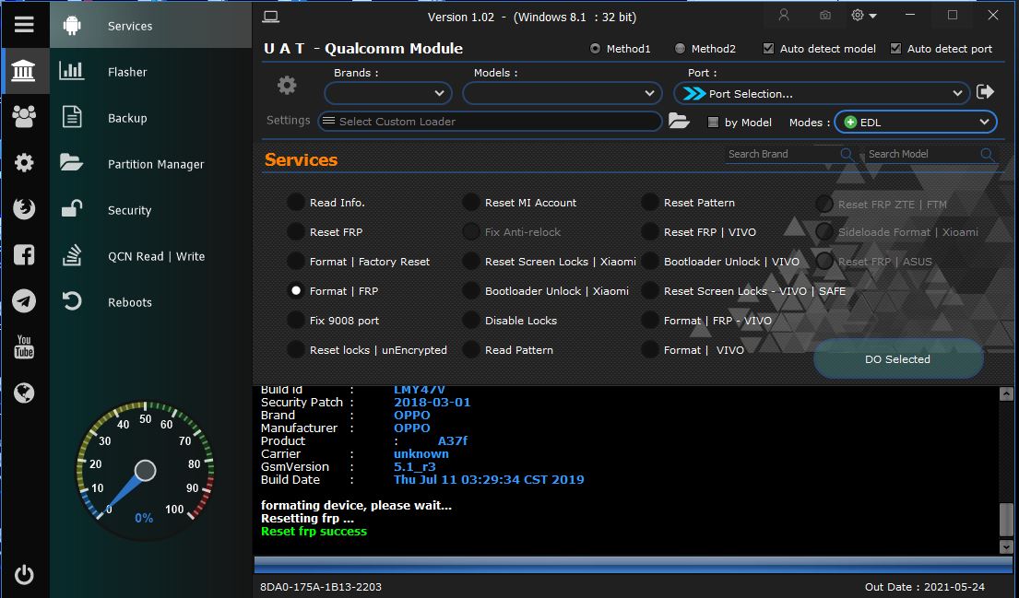Click the Android robot Services icon

[72, 25]
